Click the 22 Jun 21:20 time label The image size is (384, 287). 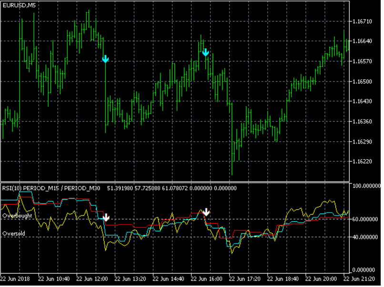pyautogui.click(x=359, y=279)
